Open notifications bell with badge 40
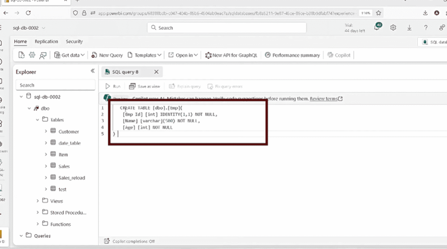The width and height of the screenshot is (447, 249). (378, 27)
